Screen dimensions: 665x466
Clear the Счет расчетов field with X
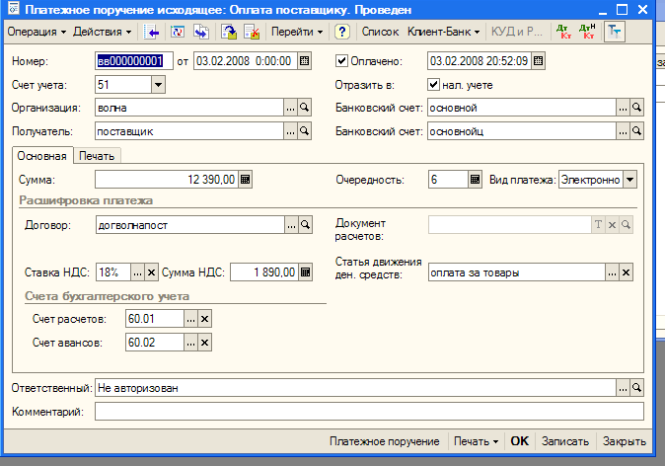pyautogui.click(x=205, y=319)
